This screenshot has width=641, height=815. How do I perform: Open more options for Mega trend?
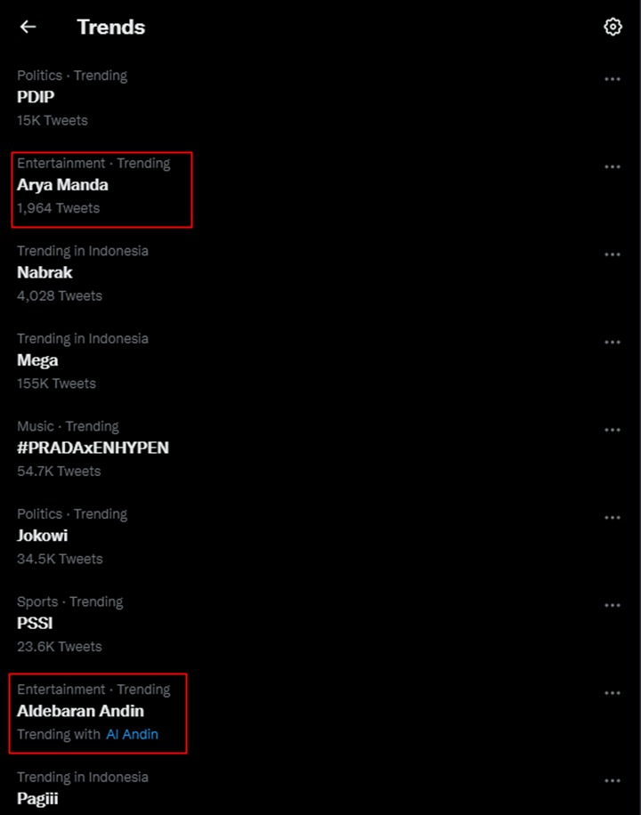coord(613,343)
